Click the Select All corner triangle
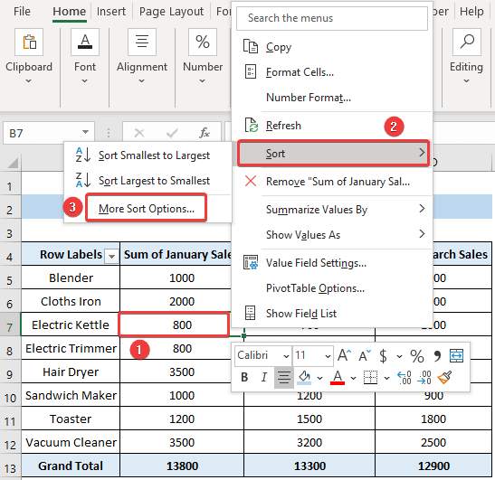This screenshot has height=480, width=495. 13,163
